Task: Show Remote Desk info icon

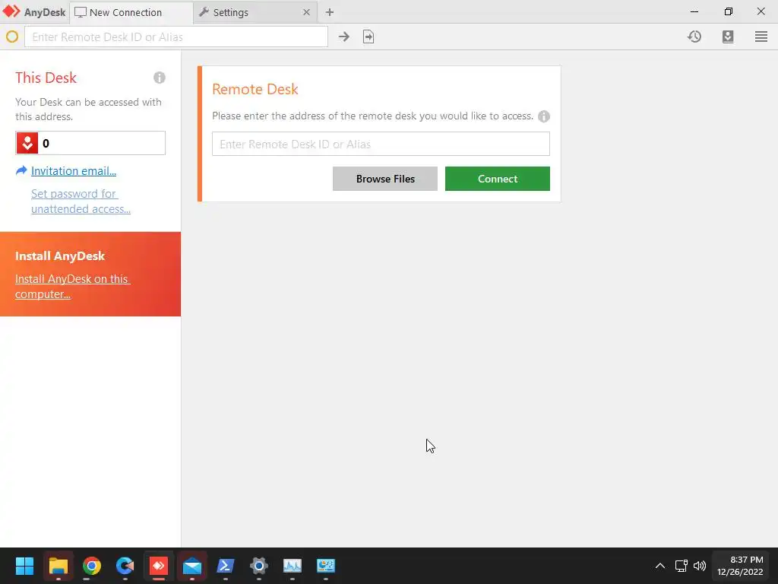Action: click(544, 116)
